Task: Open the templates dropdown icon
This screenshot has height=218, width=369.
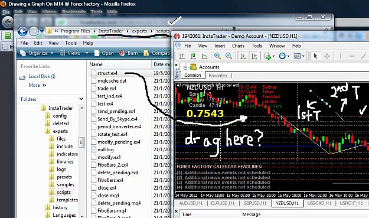Action: pos(299,56)
